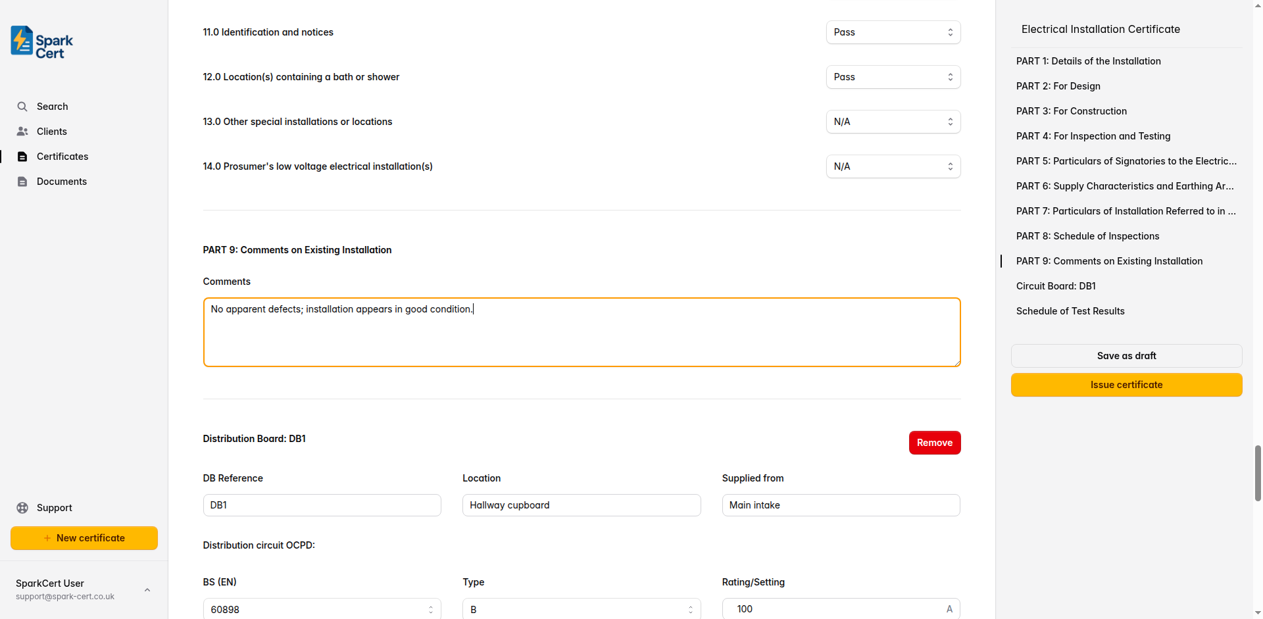This screenshot has width=1263, height=619.
Task: Click the Clients people icon
Action: pyautogui.click(x=22, y=131)
